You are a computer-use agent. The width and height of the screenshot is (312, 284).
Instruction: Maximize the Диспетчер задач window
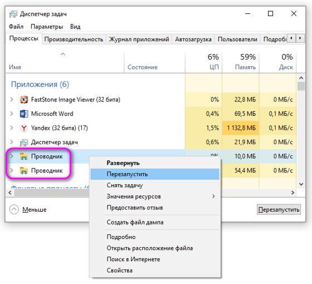coord(270,14)
